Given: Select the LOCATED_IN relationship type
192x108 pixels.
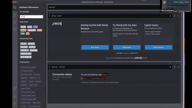Looking at the screenshot, I should click(x=25, y=50).
